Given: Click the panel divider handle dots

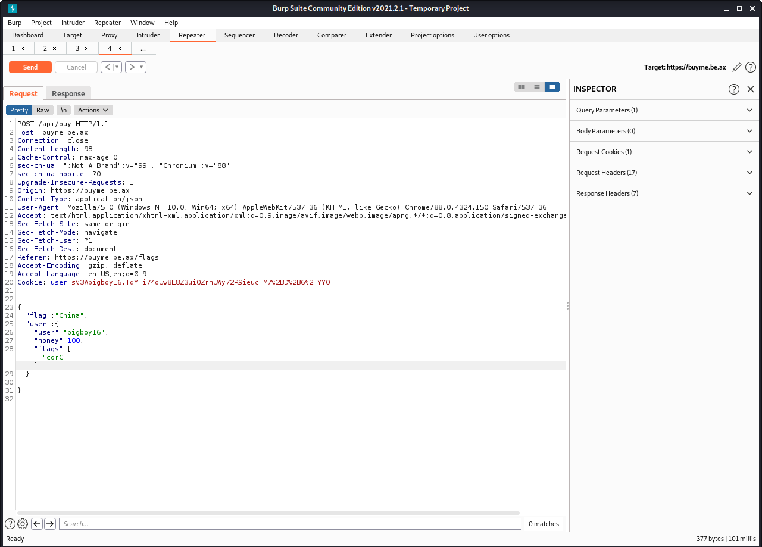Looking at the screenshot, I should (567, 305).
